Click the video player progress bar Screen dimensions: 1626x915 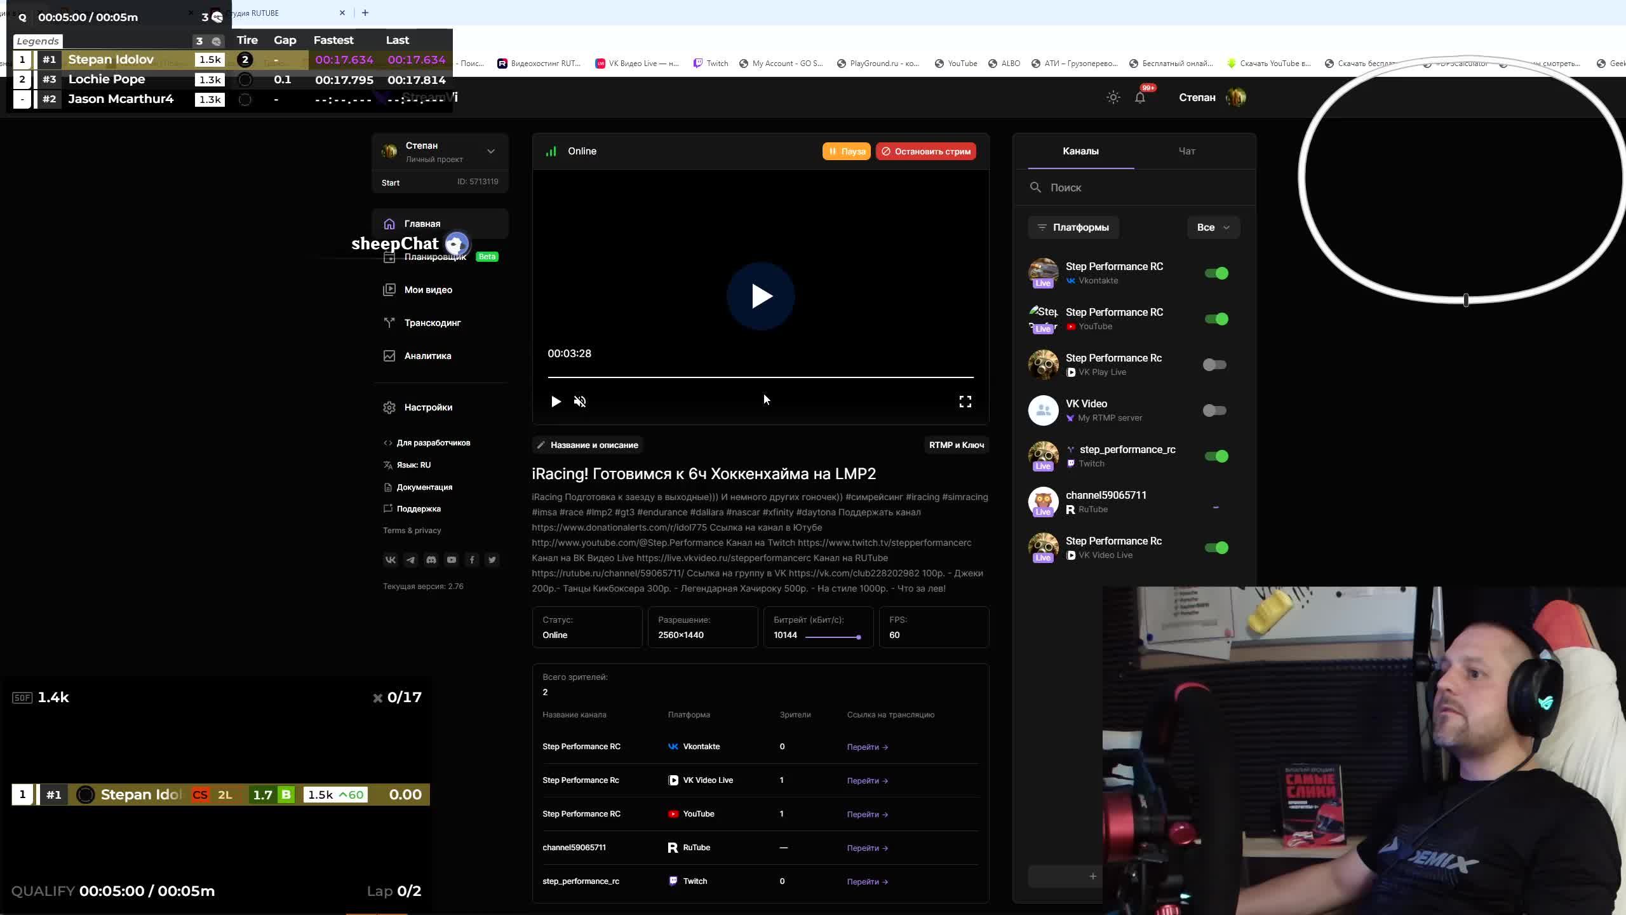click(x=760, y=377)
